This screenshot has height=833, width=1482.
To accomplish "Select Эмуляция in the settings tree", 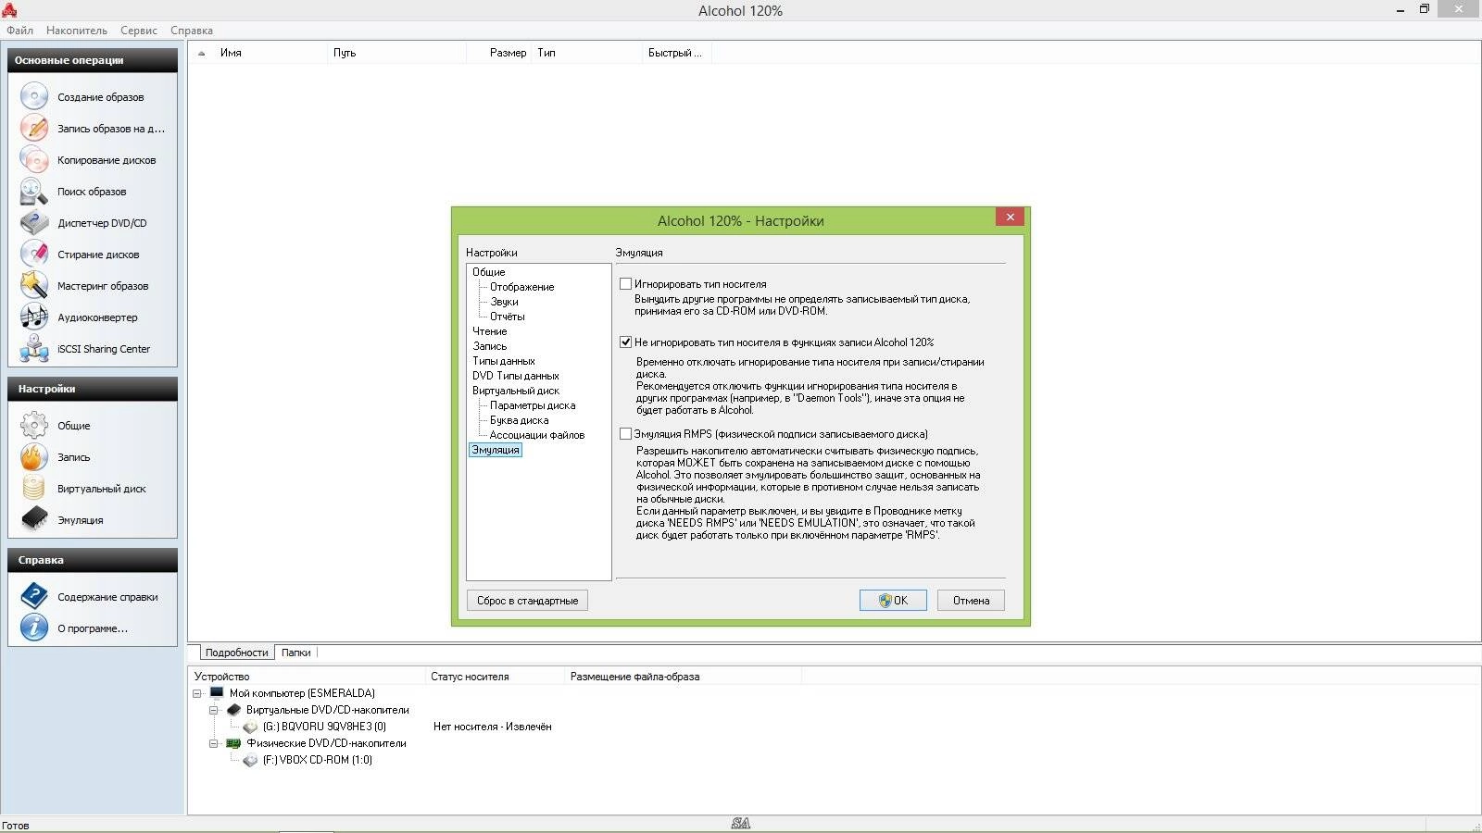I will [x=496, y=450].
